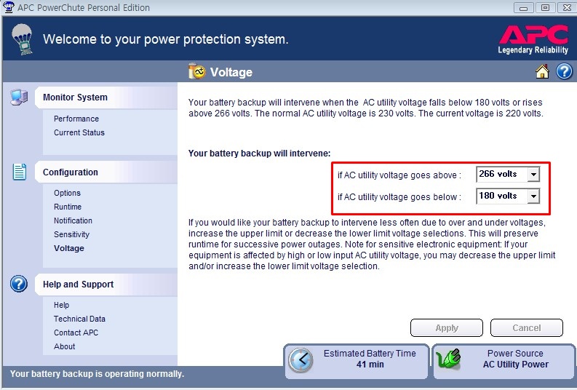Viewport: 577px width, 390px height.
Task: Open Technical Data page
Action: 79,319
